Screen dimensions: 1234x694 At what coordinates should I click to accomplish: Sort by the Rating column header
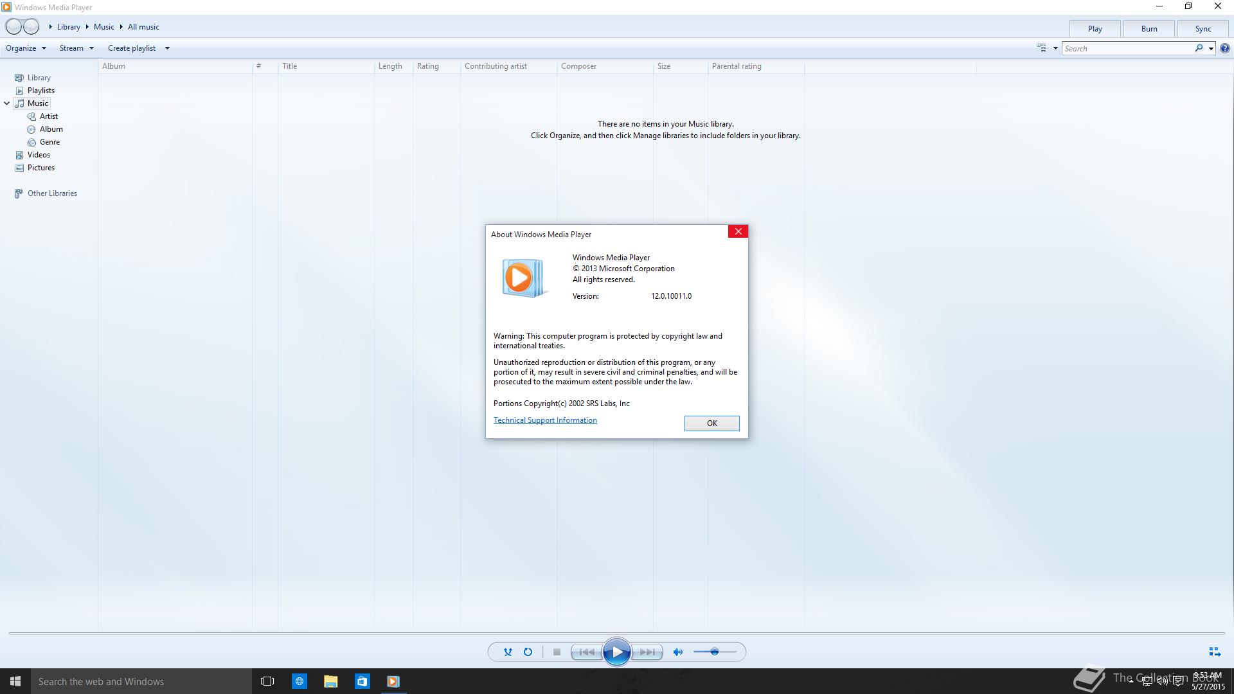pos(437,66)
